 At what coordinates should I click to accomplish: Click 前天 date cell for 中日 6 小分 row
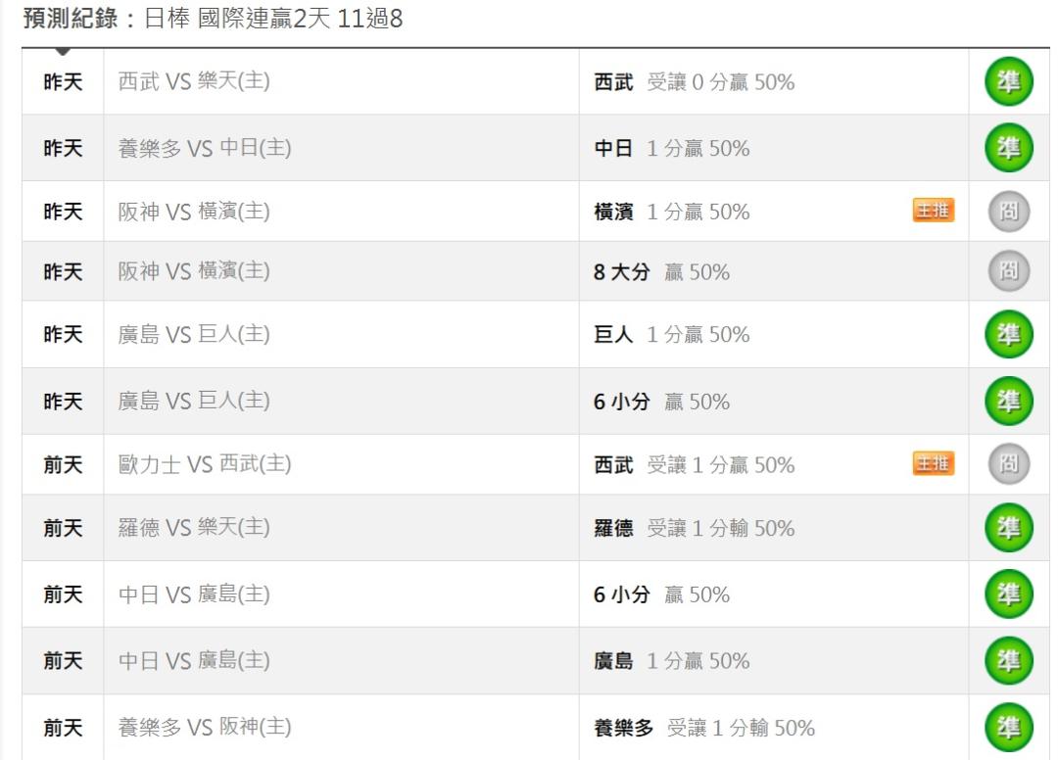[63, 594]
